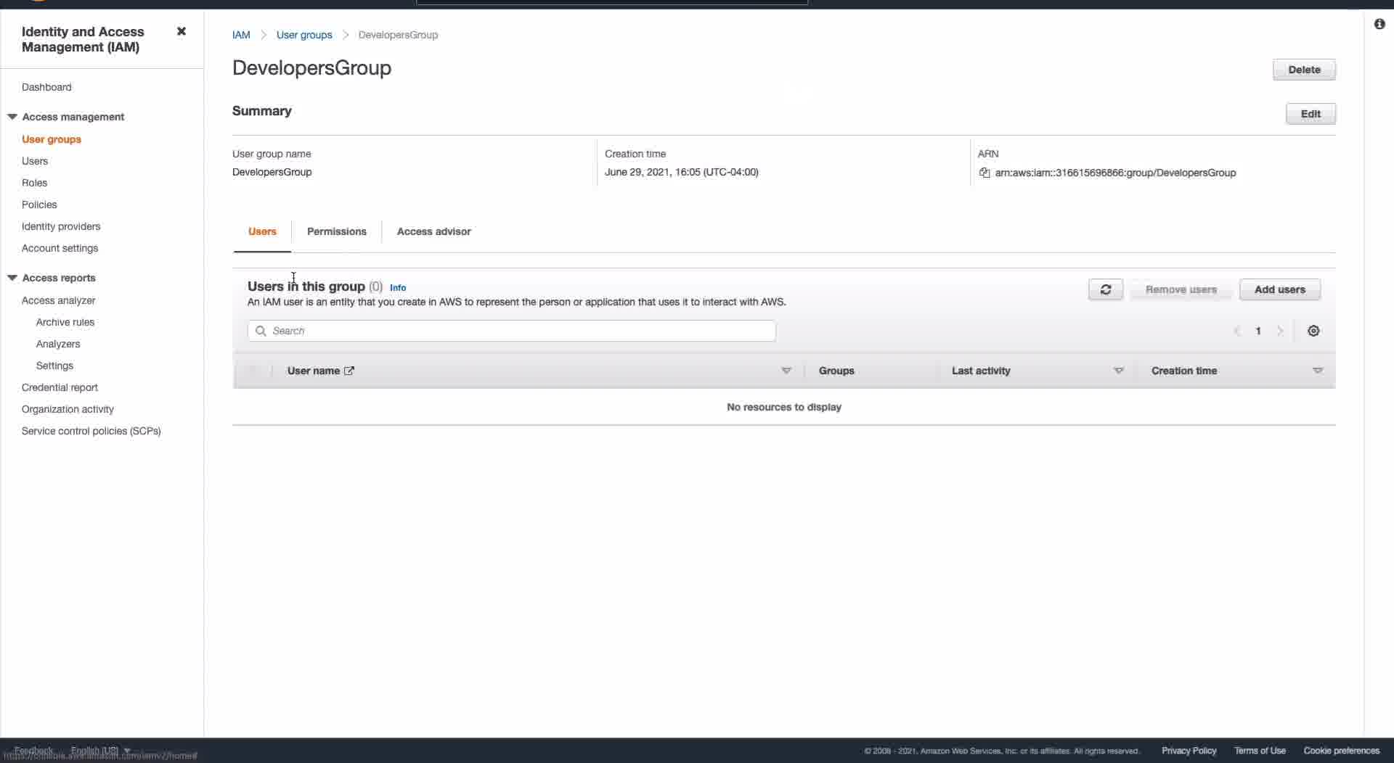Open Analyzers in the sidebar
The width and height of the screenshot is (1394, 763).
click(x=58, y=344)
